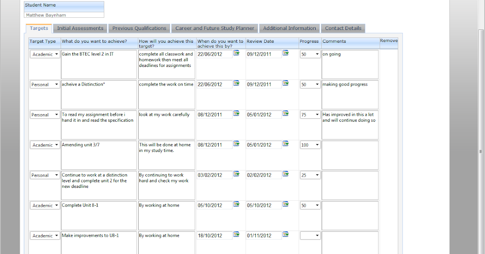Edit the 'making good progress' comment
485x254 pixels.
(x=350, y=95)
